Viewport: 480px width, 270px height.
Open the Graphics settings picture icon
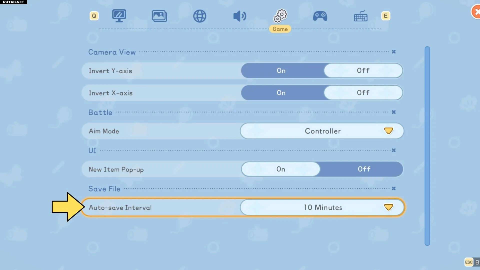click(x=159, y=16)
